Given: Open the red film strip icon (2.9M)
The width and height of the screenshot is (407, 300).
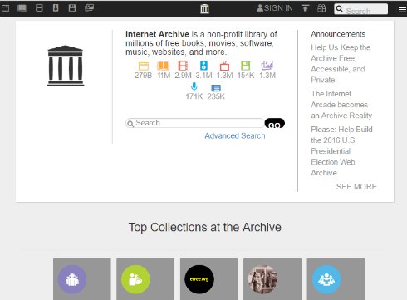Looking at the screenshot, I should pos(183,66).
